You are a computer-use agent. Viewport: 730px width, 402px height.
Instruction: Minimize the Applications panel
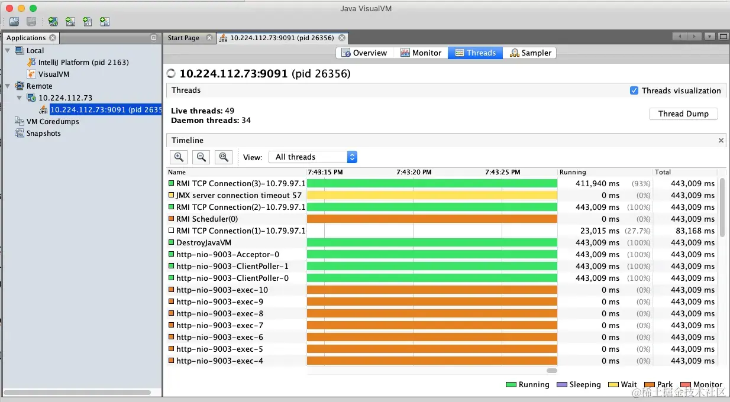click(x=154, y=37)
